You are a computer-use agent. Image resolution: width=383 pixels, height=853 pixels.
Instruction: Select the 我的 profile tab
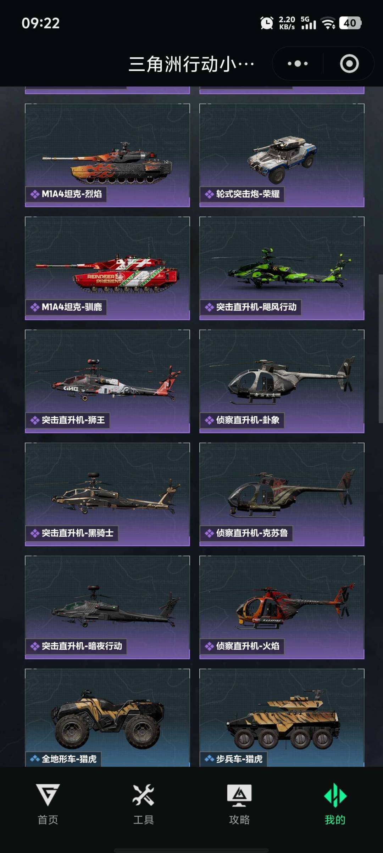pos(335,804)
